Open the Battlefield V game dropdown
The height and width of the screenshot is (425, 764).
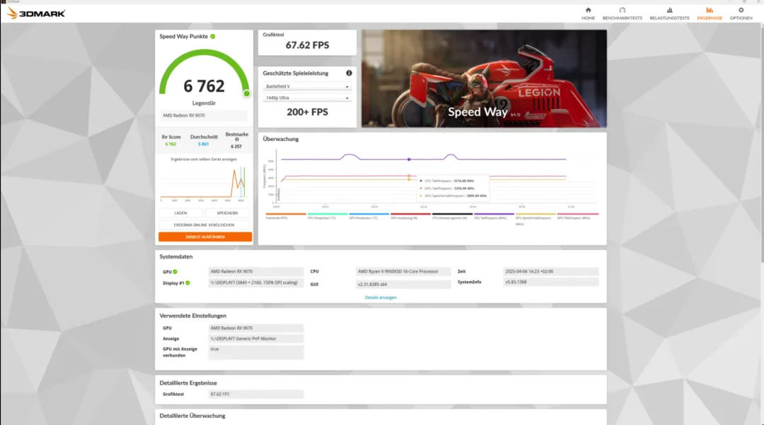point(308,87)
